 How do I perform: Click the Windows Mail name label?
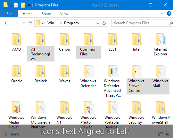coord(160,83)
